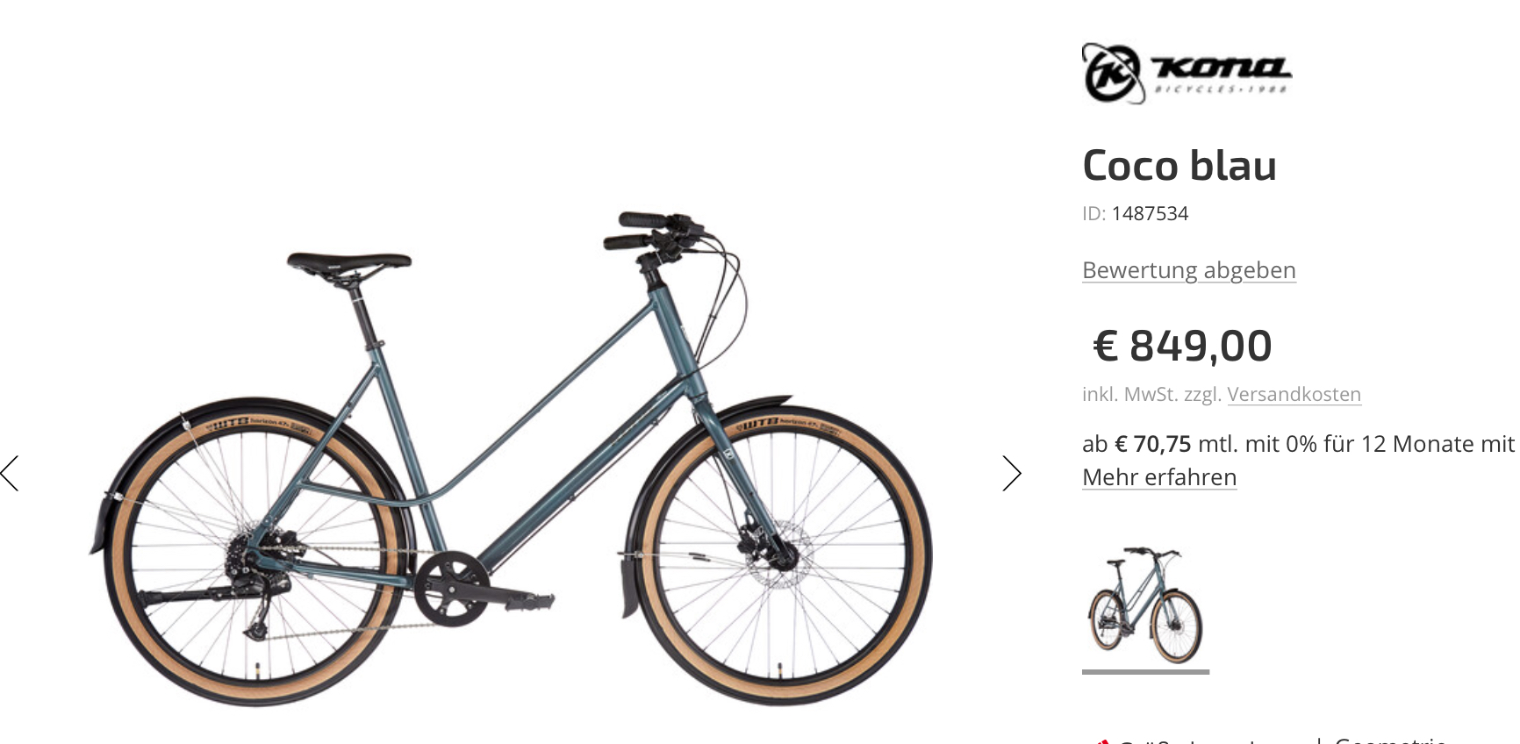The image size is (1520, 744).
Task: Click the inkl. MwSt. tax note
Action: 1129,395
